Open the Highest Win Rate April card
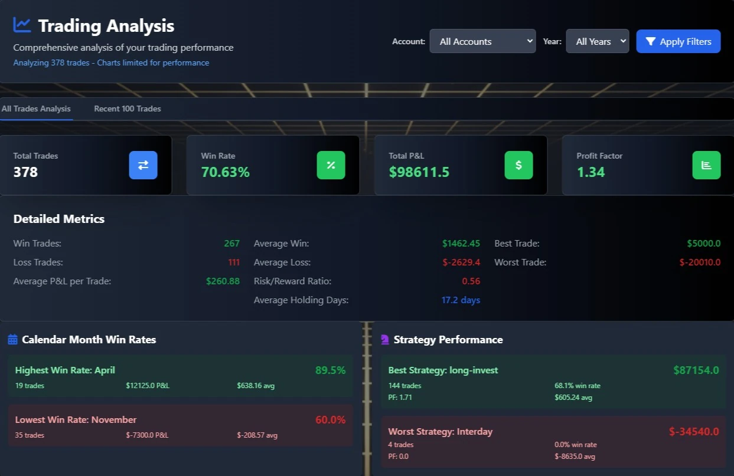Image resolution: width=734 pixels, height=476 pixels. (180, 376)
